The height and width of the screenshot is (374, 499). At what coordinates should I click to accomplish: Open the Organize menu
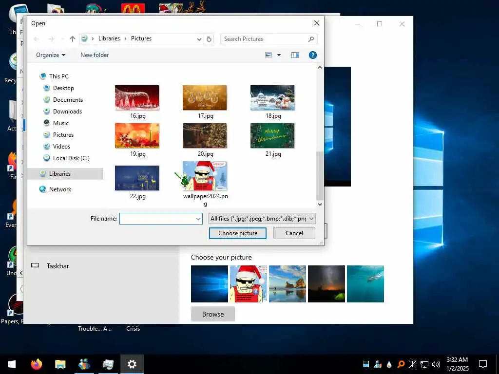pos(51,55)
